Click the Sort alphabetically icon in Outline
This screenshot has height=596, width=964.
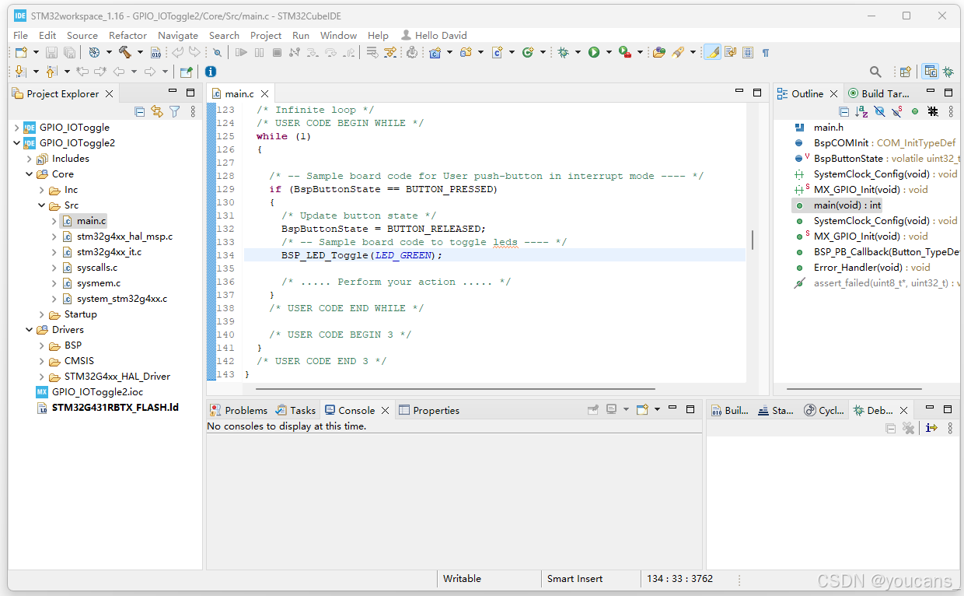coord(861,111)
